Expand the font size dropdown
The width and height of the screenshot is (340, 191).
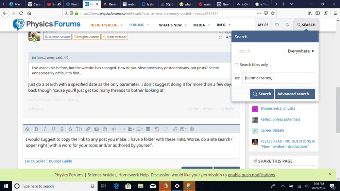point(79,129)
